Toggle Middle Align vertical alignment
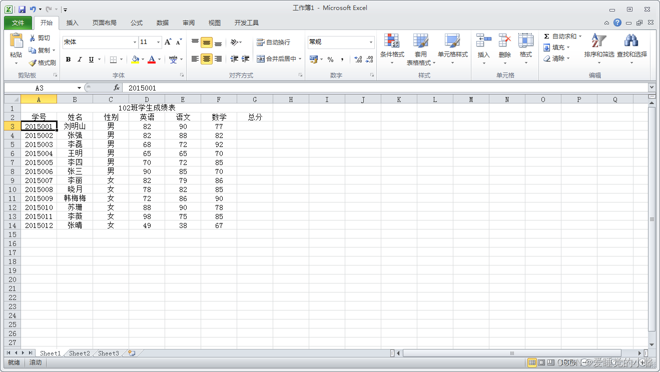The height and width of the screenshot is (372, 660). click(207, 42)
